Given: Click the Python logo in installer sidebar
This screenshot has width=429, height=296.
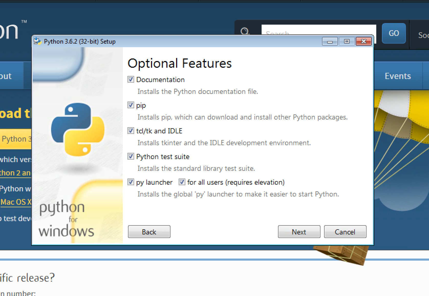Looking at the screenshot, I should tap(78, 129).
